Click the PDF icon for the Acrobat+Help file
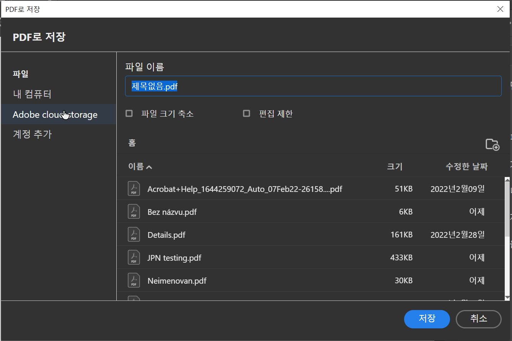This screenshot has height=341, width=512. pyautogui.click(x=133, y=188)
